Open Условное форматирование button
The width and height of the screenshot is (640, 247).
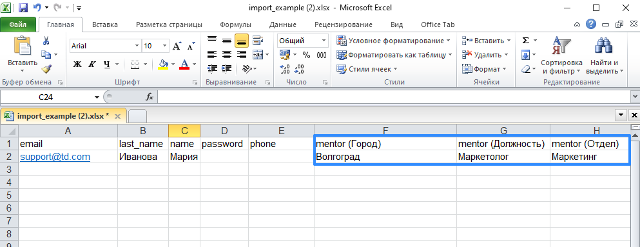[393, 41]
